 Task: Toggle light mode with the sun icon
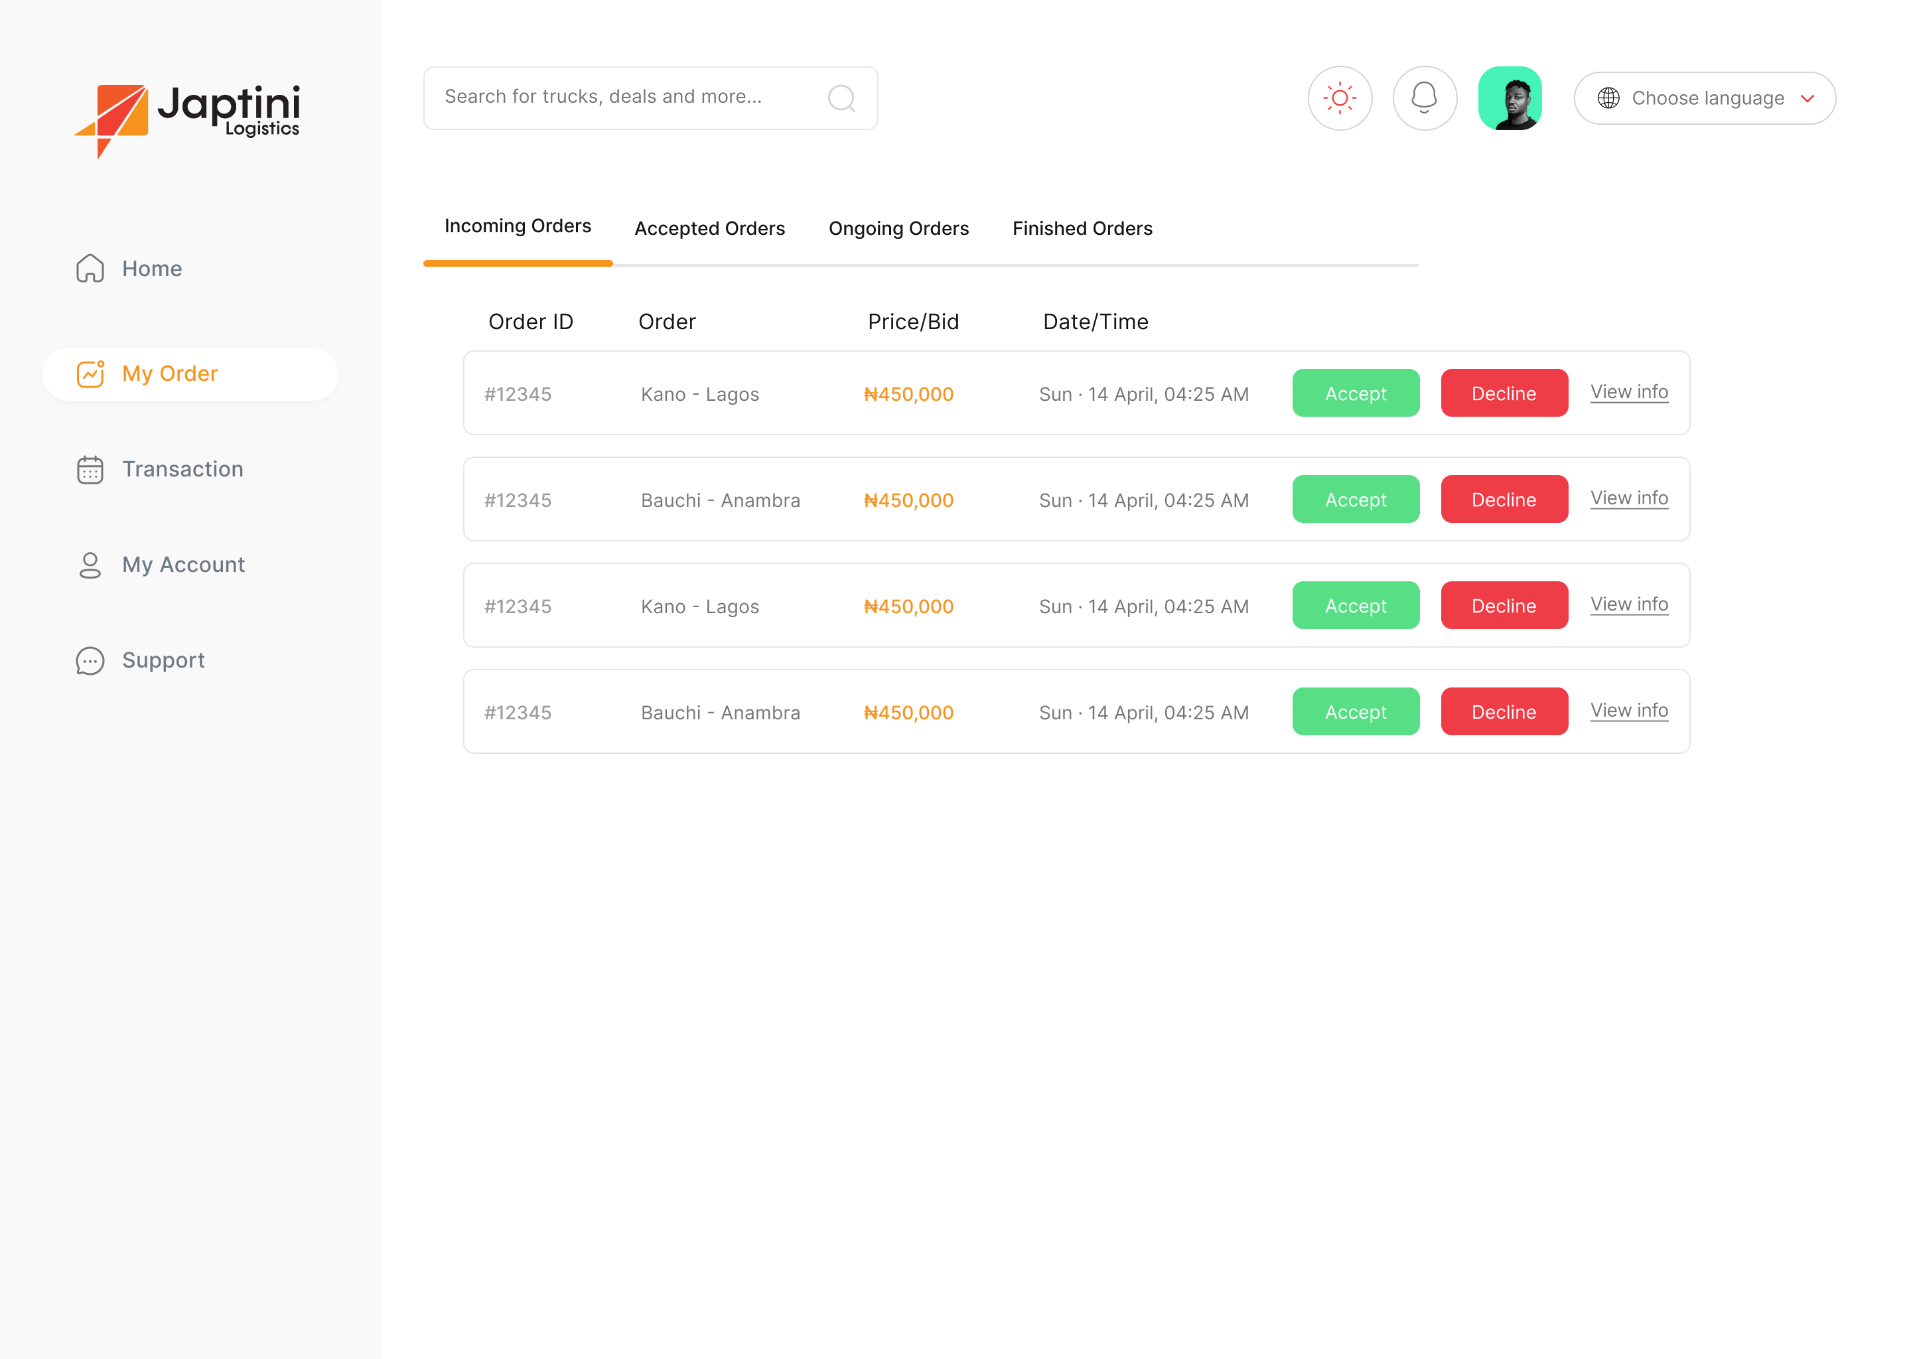click(x=1340, y=98)
